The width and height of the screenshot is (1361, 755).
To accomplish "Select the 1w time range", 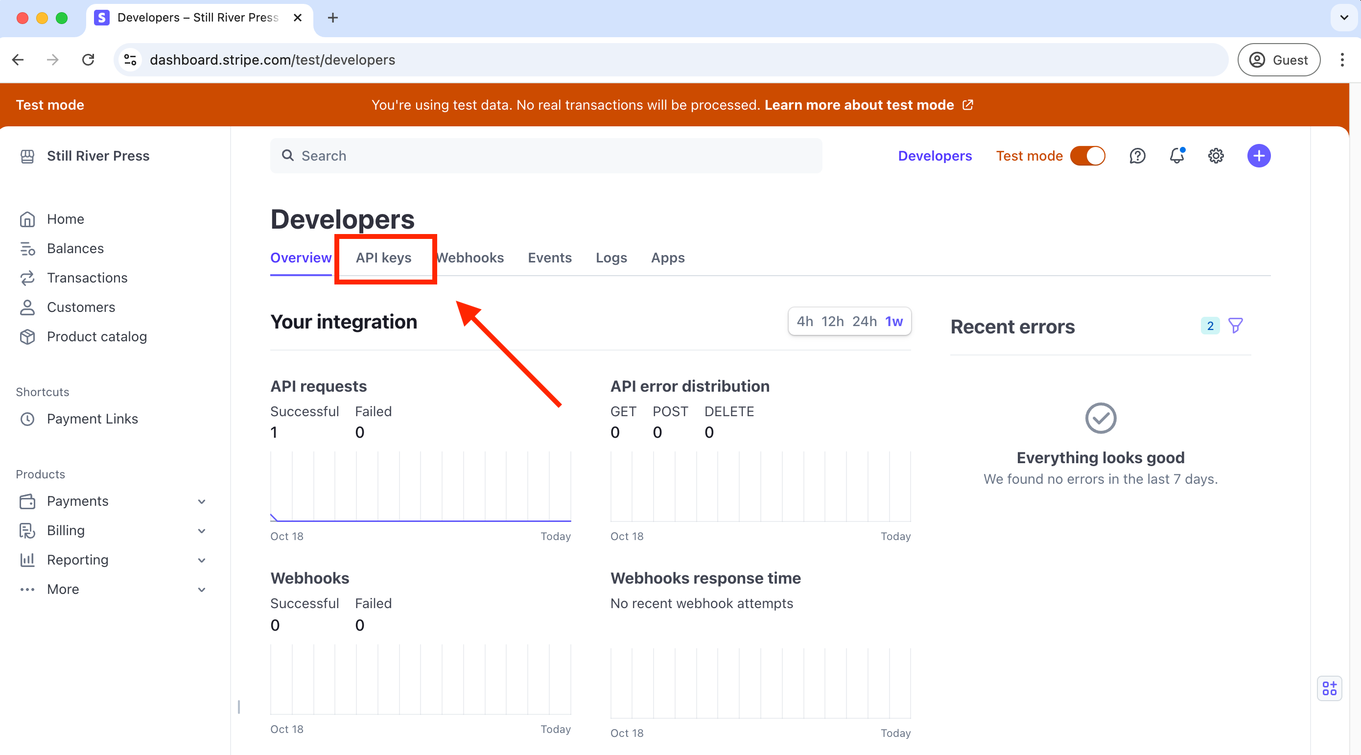I will tap(894, 321).
